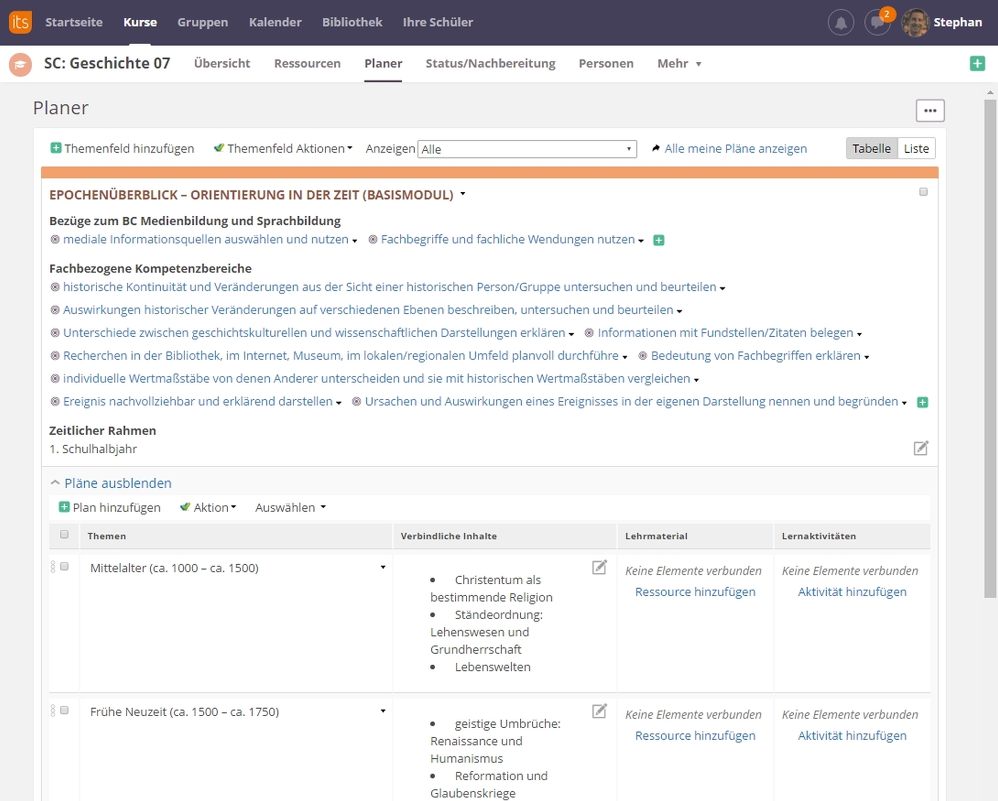Click the vertical page scrollbar
998x801 pixels.
990,348
